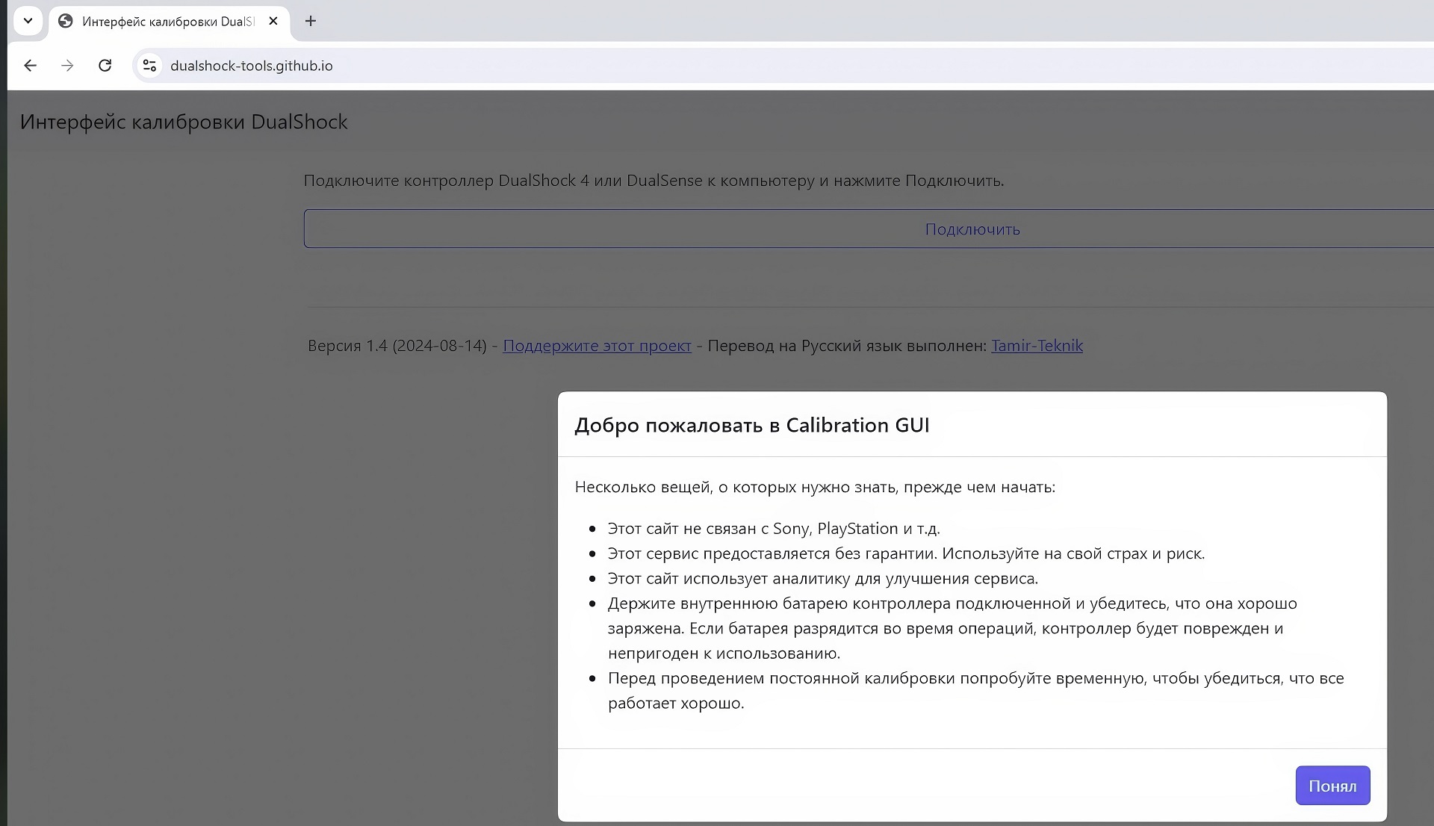Open the site information icon by the URL
This screenshot has height=826, width=1434.
point(149,66)
